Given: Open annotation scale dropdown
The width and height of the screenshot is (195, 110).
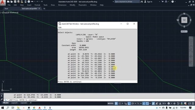Looking at the screenshot, I should [164, 103].
